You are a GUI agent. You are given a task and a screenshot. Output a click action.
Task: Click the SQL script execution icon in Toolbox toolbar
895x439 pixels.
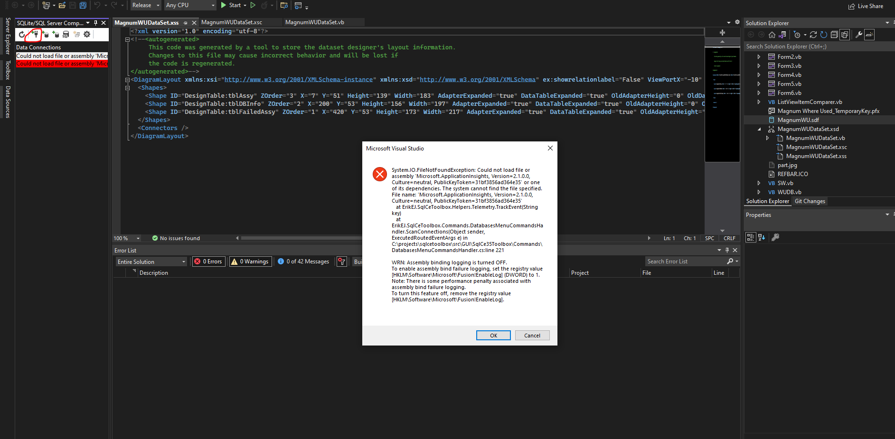pyautogui.click(x=66, y=34)
